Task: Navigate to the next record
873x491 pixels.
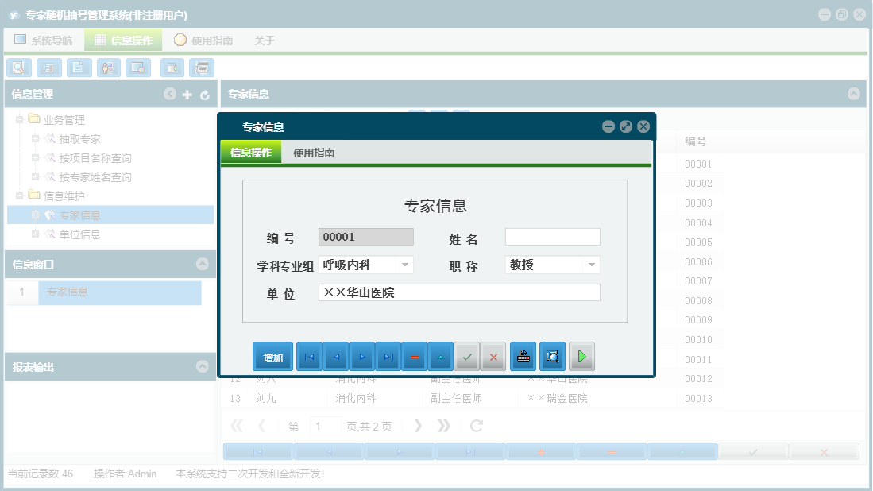Action: [x=361, y=356]
